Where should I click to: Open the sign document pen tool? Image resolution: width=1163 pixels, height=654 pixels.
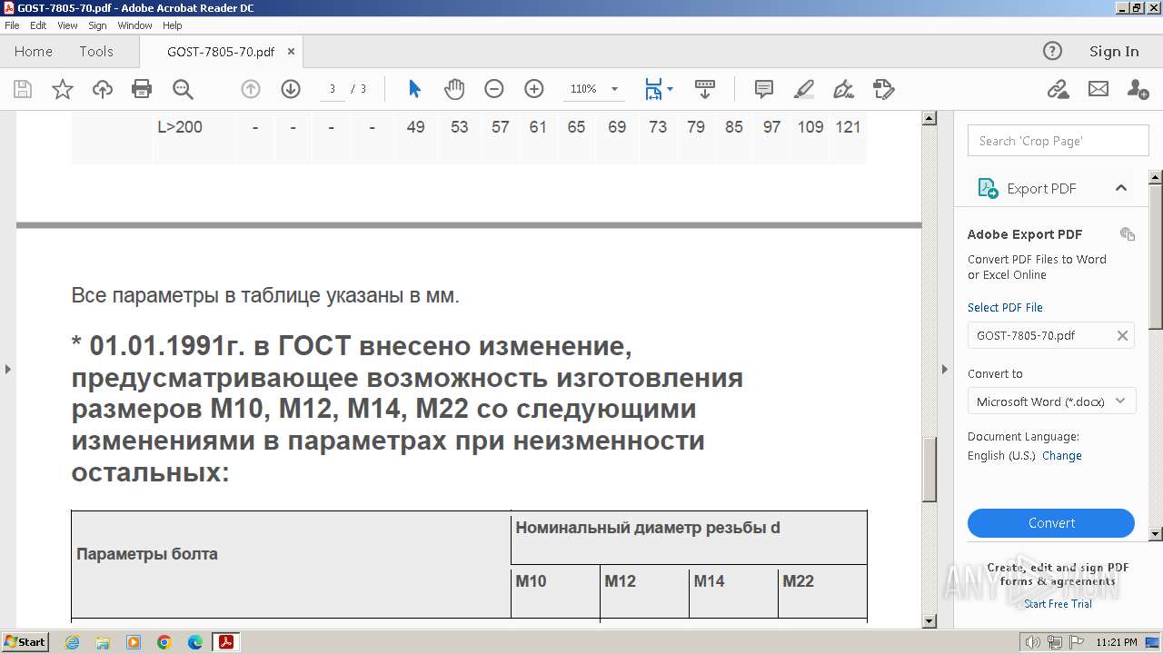click(x=843, y=89)
